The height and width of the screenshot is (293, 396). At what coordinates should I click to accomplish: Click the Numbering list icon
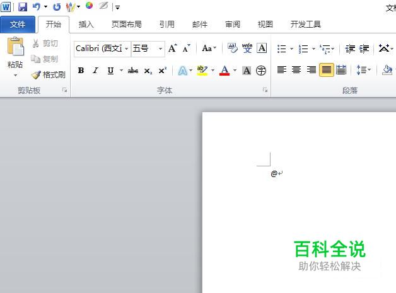coord(303,49)
